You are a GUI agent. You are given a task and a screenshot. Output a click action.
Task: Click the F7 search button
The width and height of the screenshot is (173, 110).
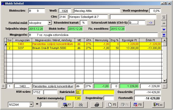pos(67,105)
